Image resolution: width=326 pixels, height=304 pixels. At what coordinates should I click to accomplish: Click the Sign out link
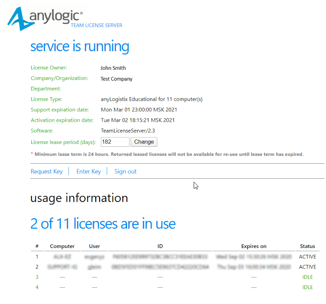pos(125,171)
